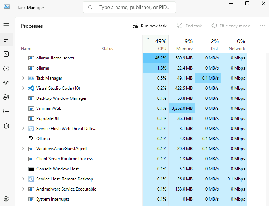The height and width of the screenshot is (206, 269).
Task: Click the search name, publisher, or PID field
Action: [129, 7]
